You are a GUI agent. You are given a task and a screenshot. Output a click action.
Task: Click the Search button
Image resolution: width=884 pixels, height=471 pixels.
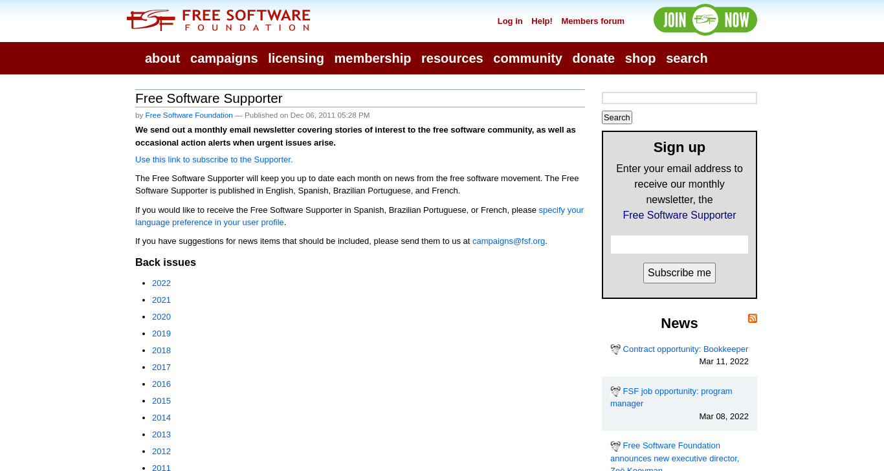617,117
